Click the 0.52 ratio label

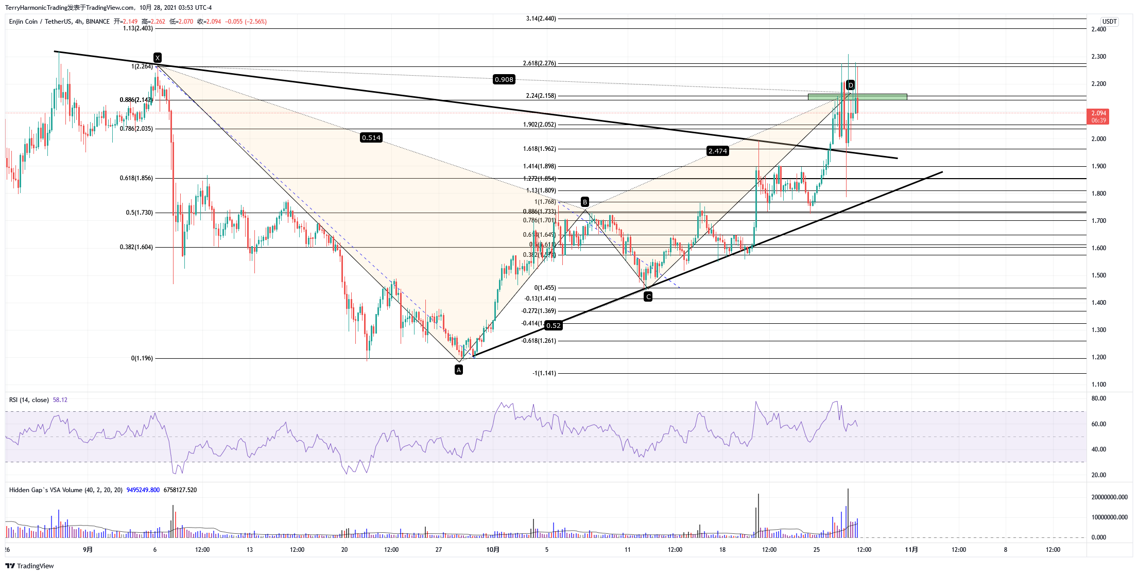554,325
